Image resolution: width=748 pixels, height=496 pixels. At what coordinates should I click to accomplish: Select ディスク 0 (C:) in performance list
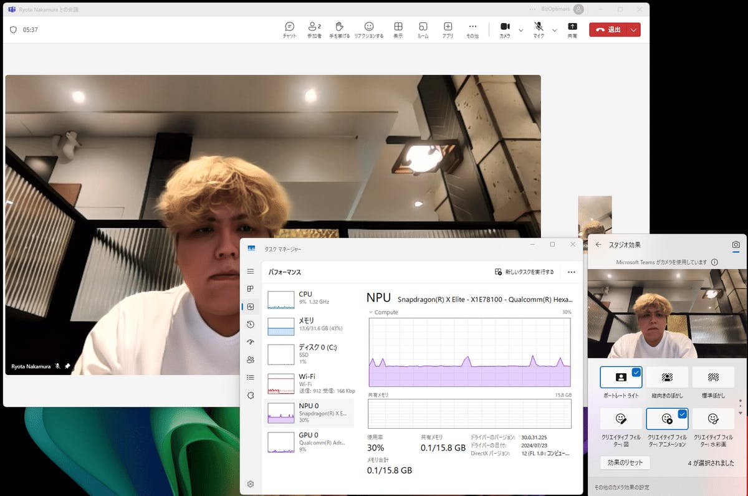click(x=310, y=354)
